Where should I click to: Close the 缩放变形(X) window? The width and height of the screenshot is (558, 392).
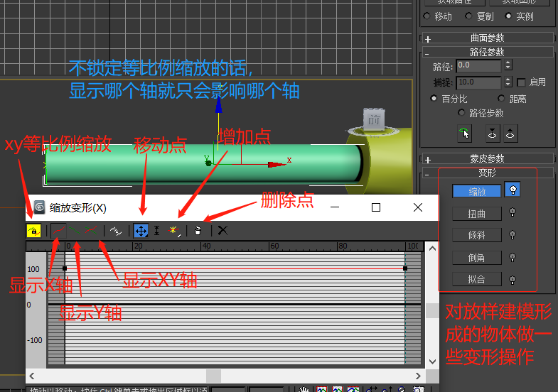coord(418,207)
